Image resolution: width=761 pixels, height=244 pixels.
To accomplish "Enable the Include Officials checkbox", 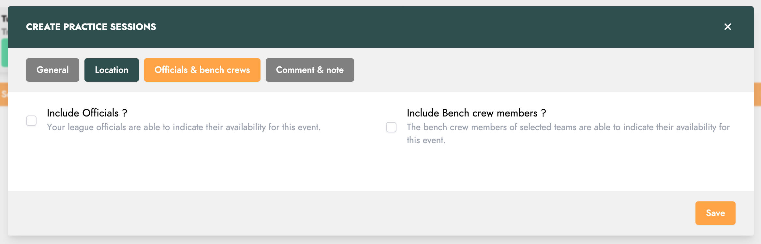I will coord(31,121).
